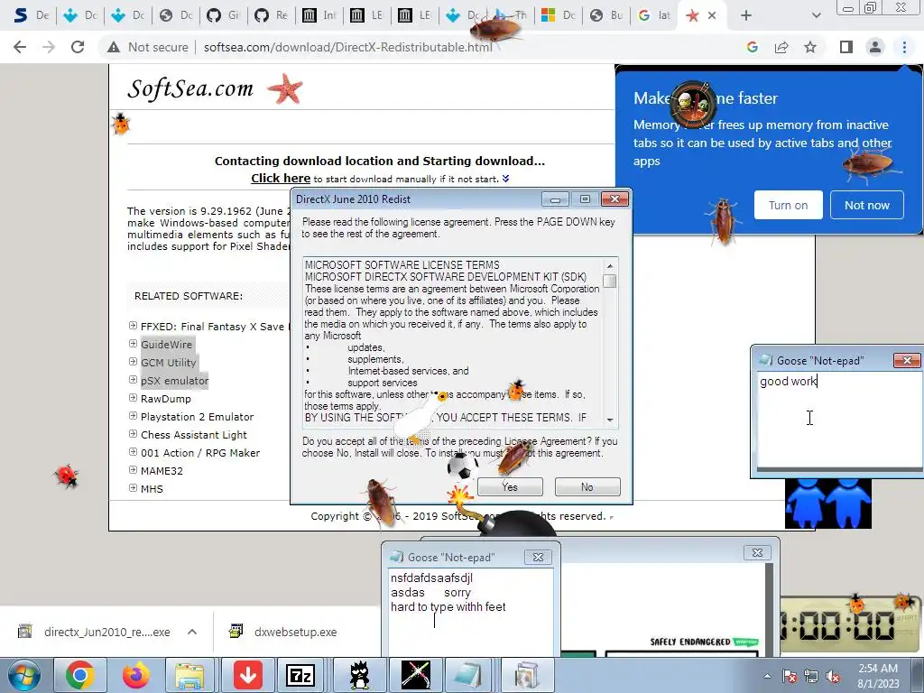
Task: Turn on Memory Saver
Action: (x=788, y=205)
